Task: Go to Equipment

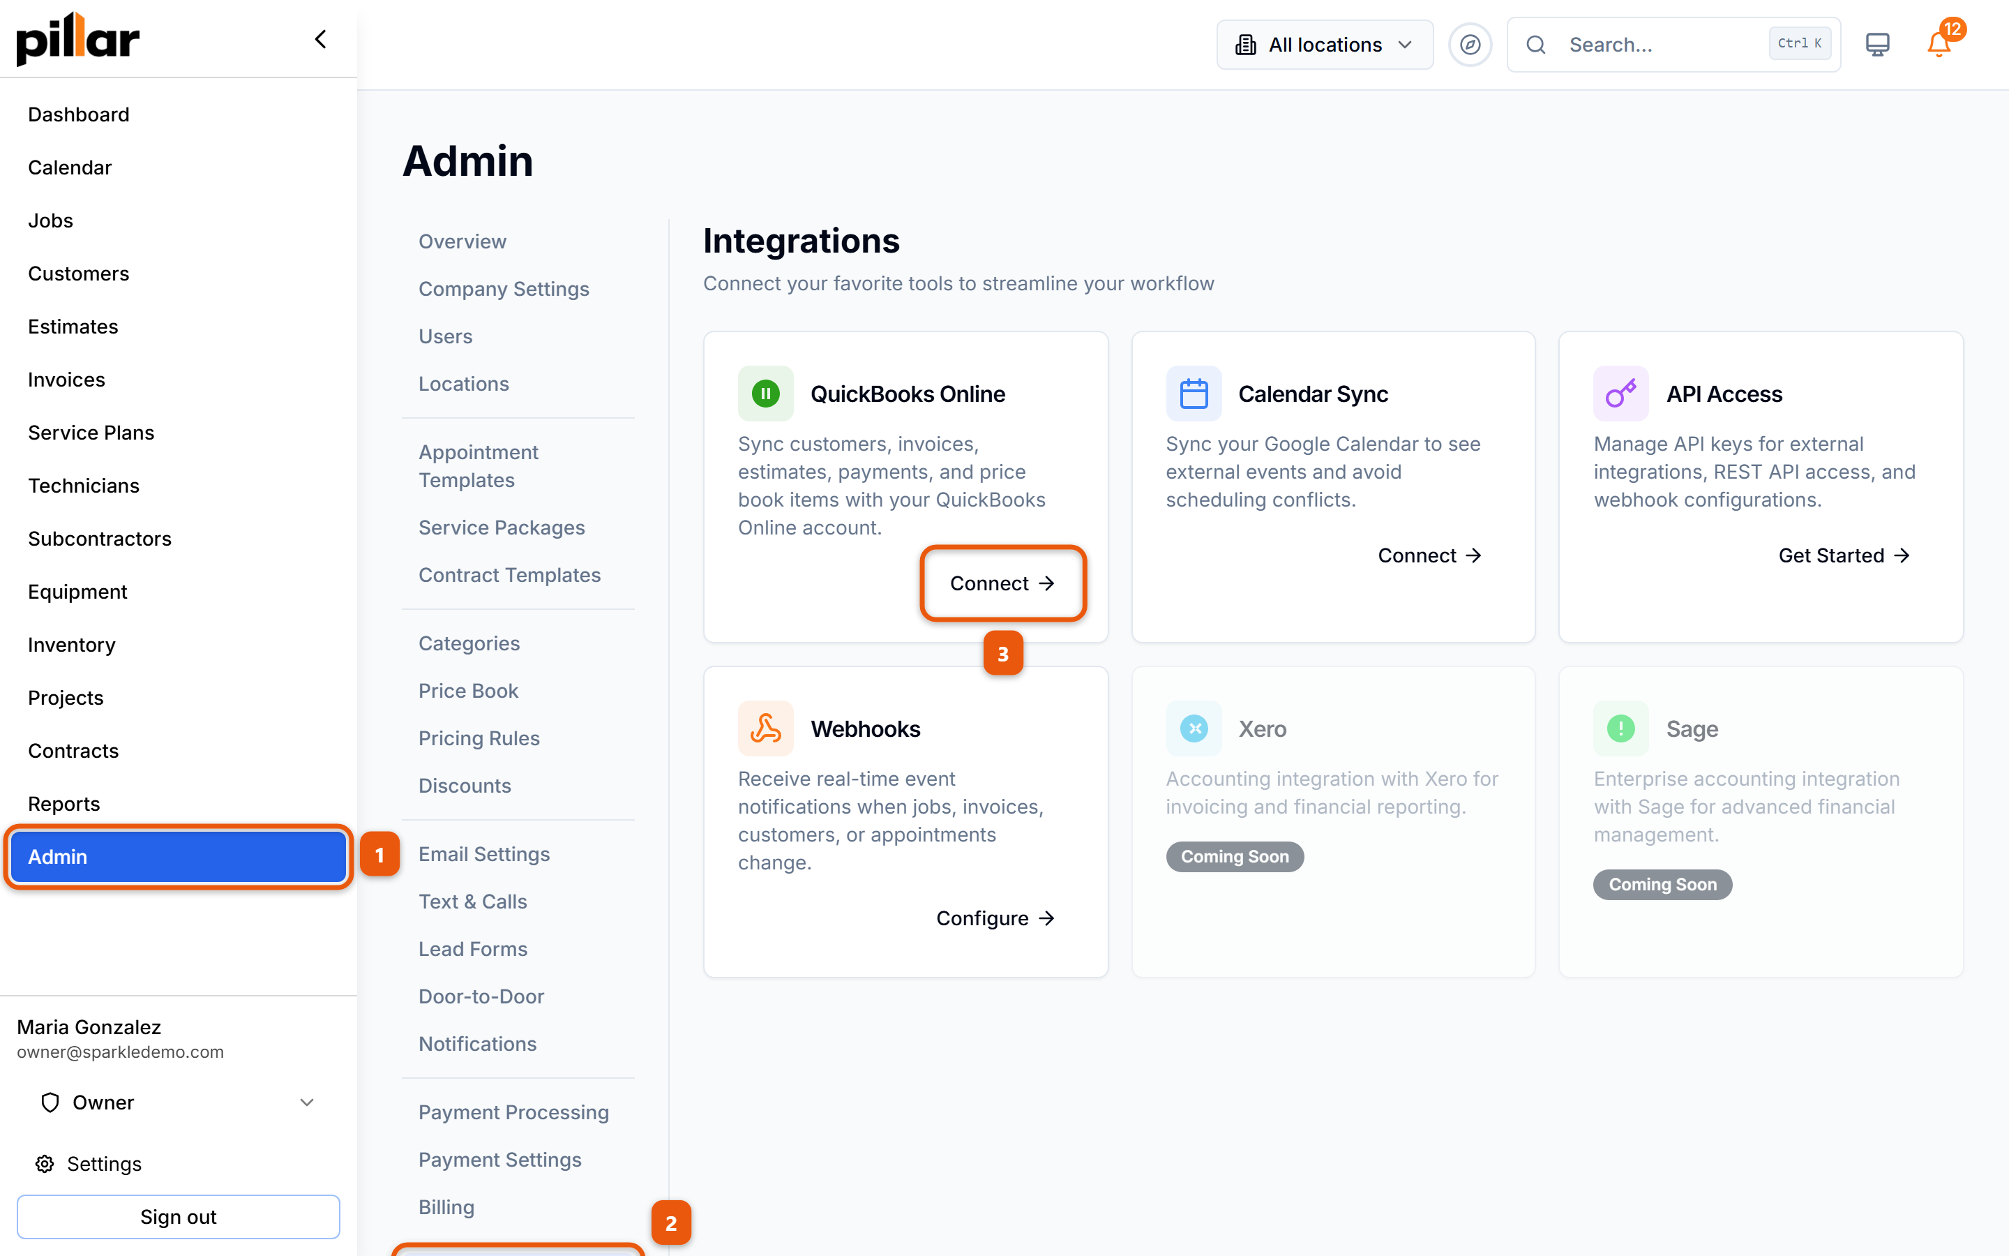Action: coord(179,592)
